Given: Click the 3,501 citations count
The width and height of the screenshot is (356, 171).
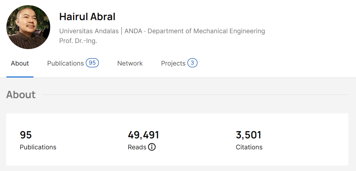Looking at the screenshot, I should click(x=249, y=135).
